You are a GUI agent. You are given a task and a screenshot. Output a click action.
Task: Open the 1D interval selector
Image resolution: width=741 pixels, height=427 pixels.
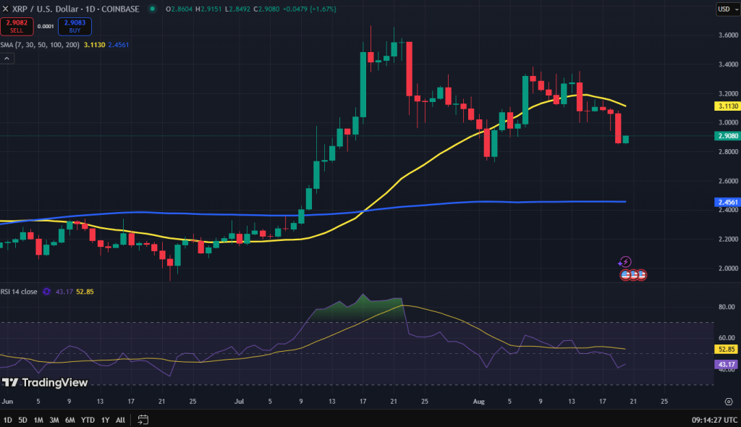(90, 9)
